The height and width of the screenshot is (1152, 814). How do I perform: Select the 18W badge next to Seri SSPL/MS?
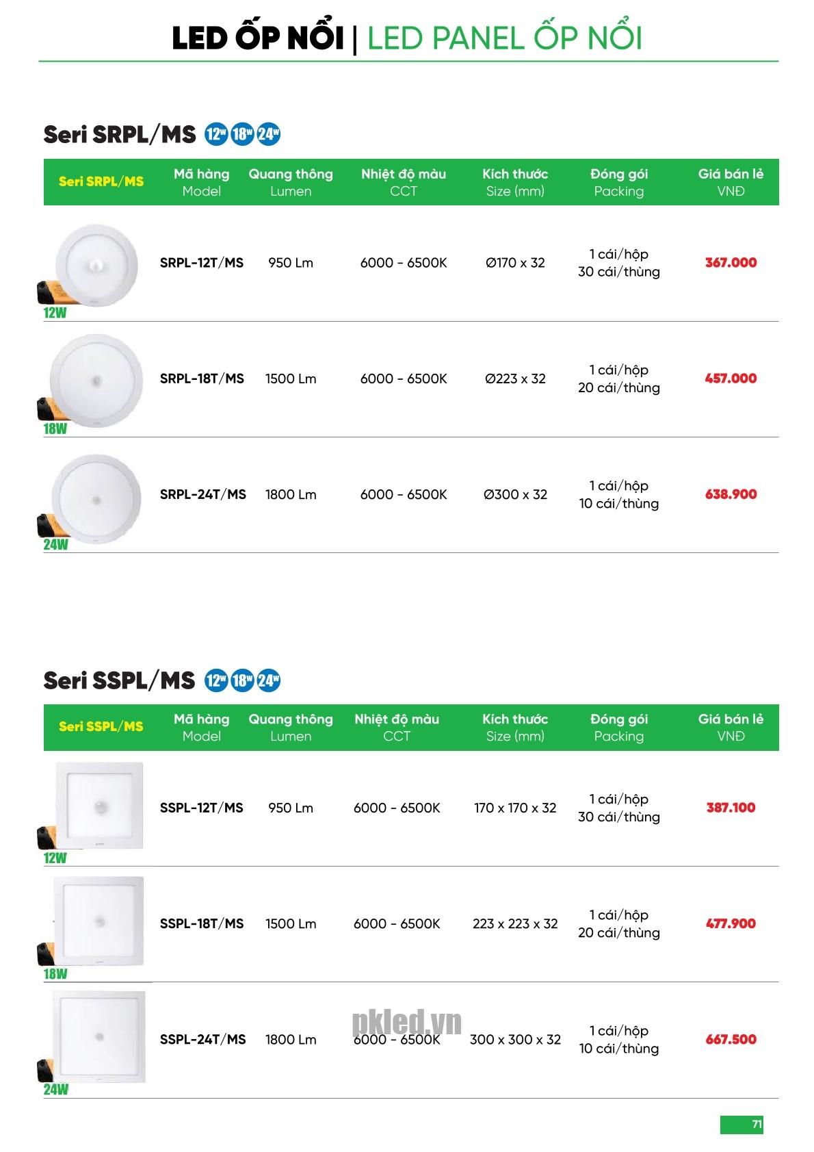pos(242,680)
